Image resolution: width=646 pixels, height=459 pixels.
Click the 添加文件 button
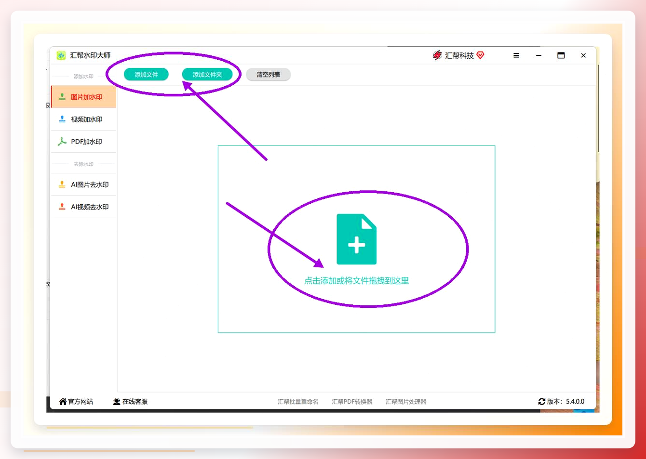tap(146, 75)
